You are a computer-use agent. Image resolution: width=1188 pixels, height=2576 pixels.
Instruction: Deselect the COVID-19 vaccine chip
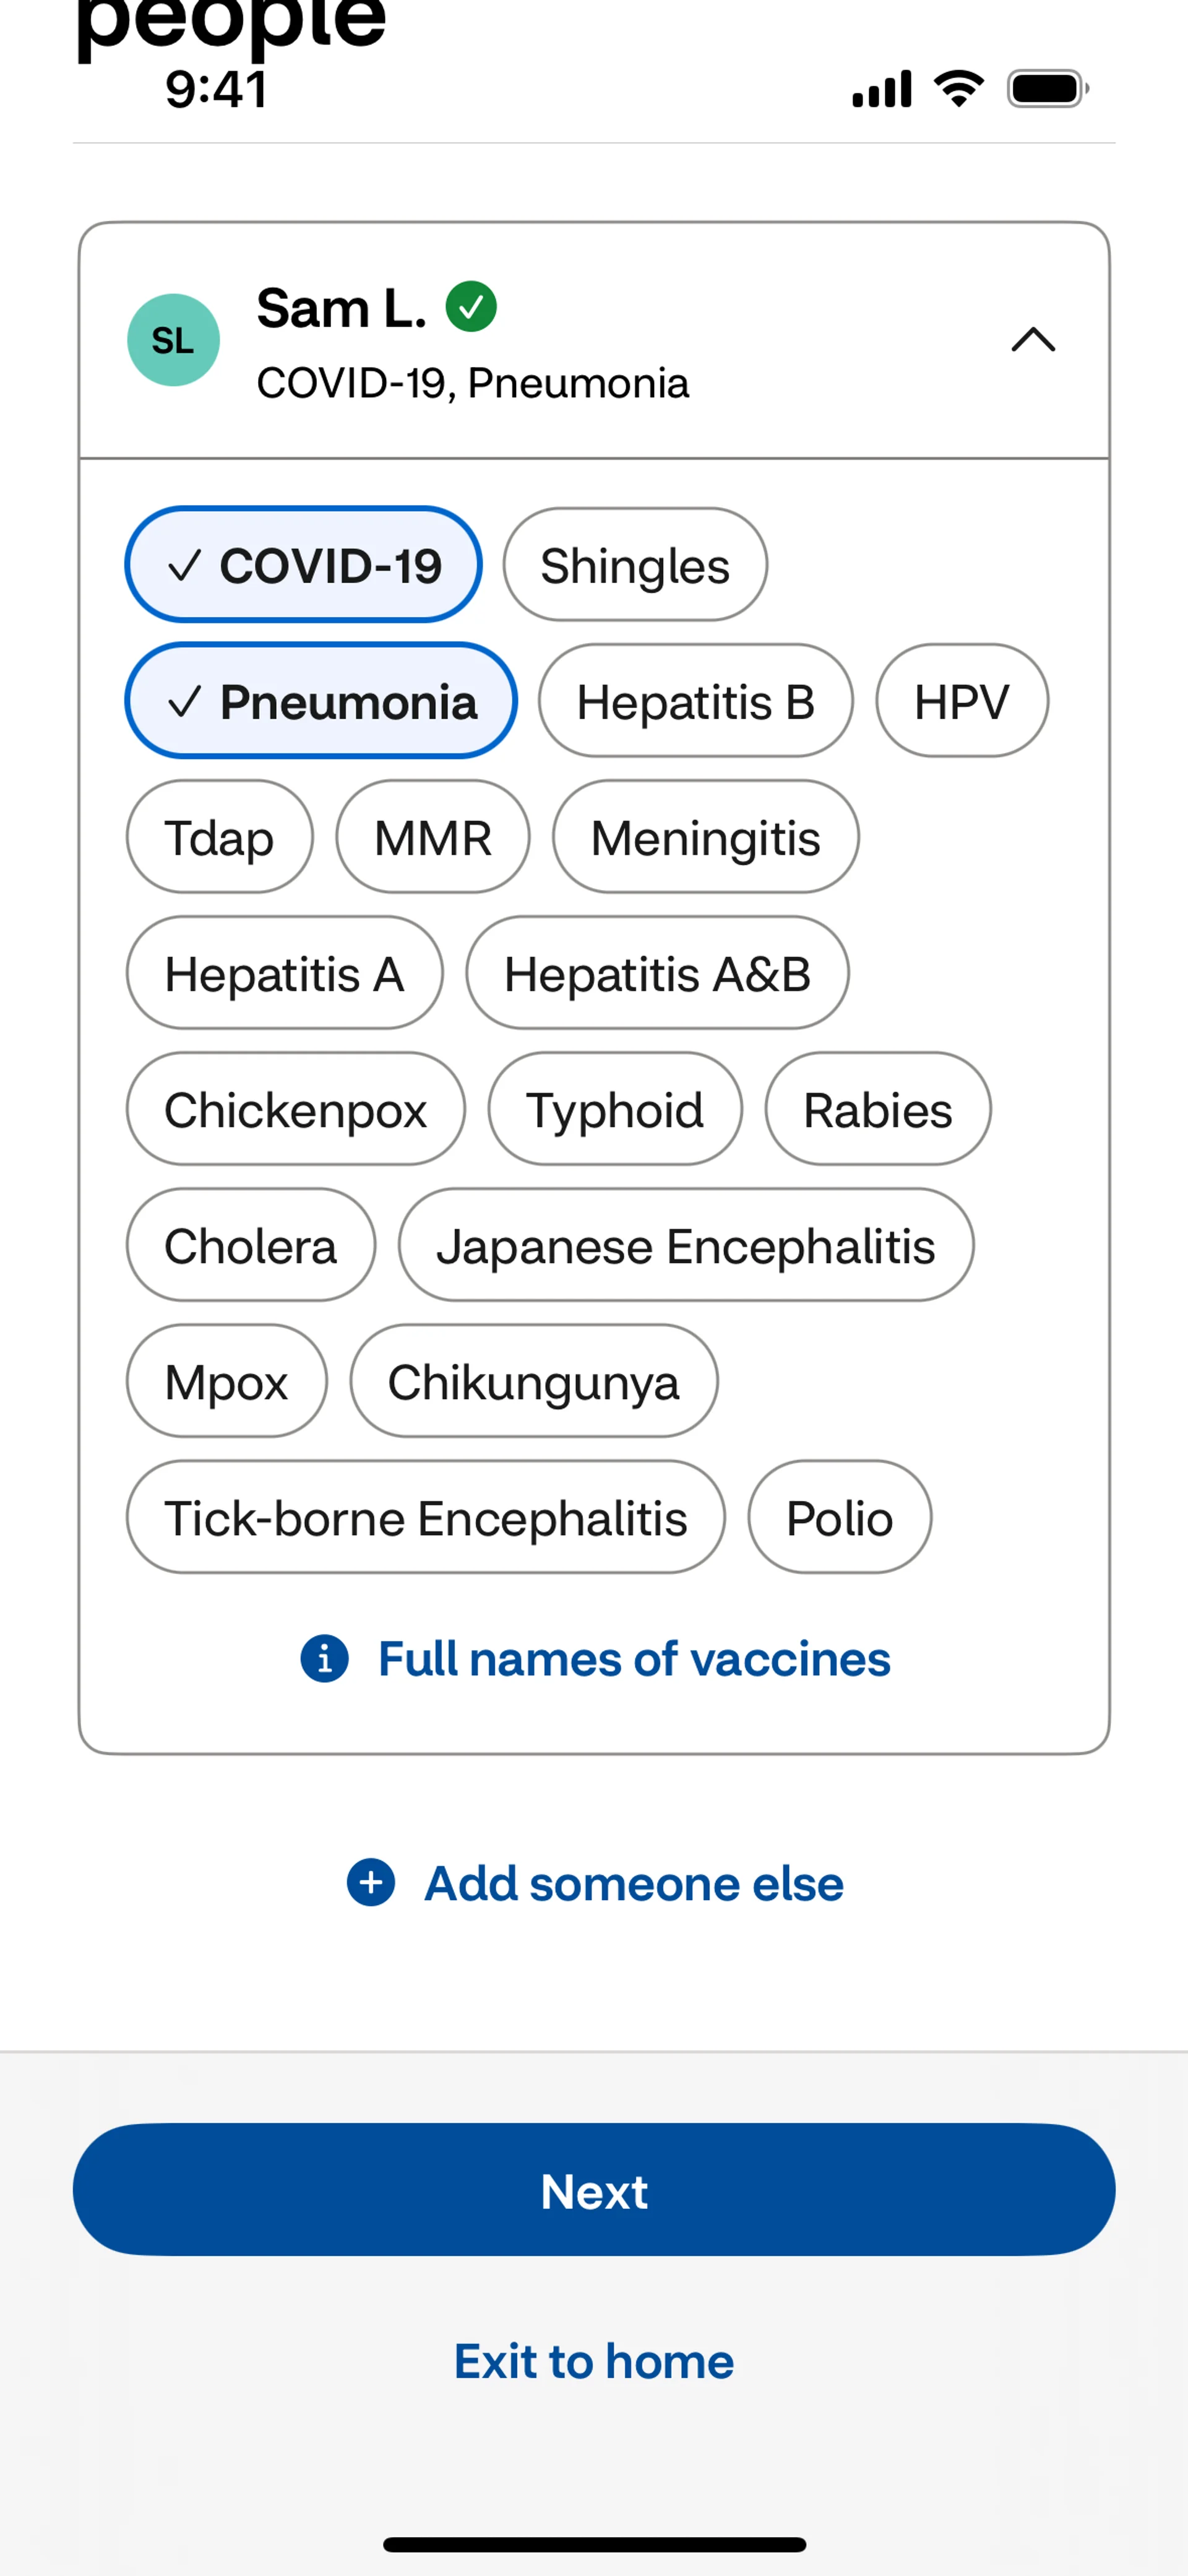tap(303, 565)
